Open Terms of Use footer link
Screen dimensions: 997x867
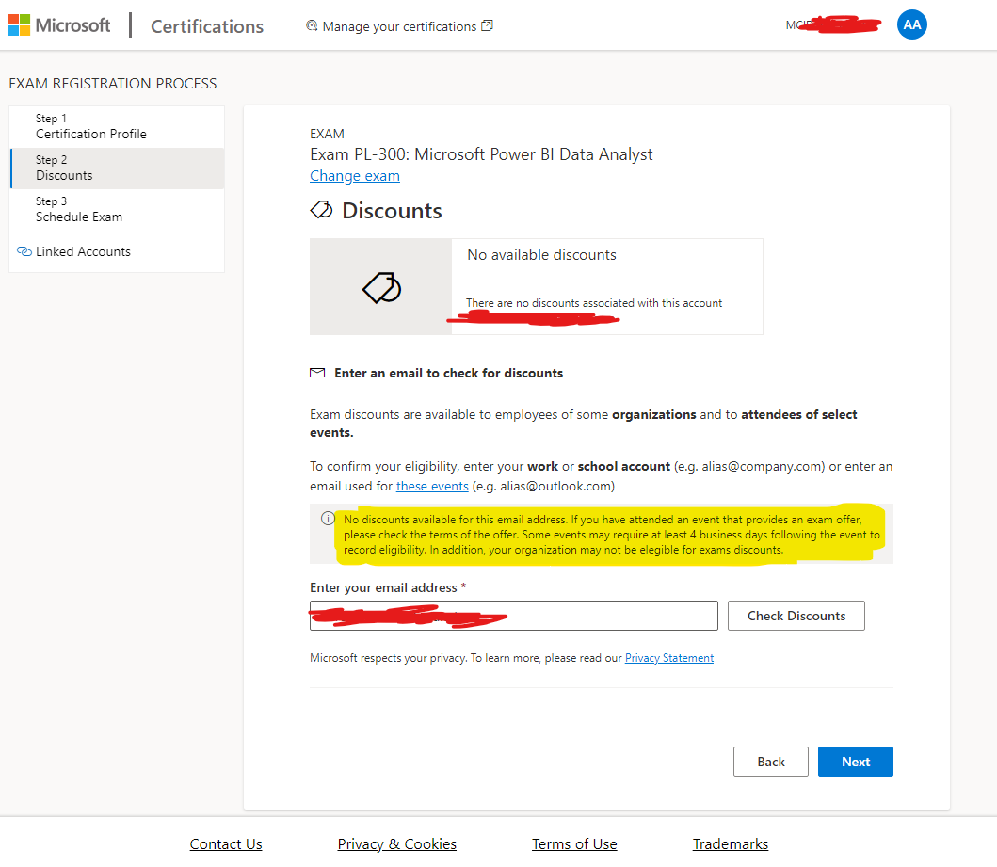(x=574, y=844)
